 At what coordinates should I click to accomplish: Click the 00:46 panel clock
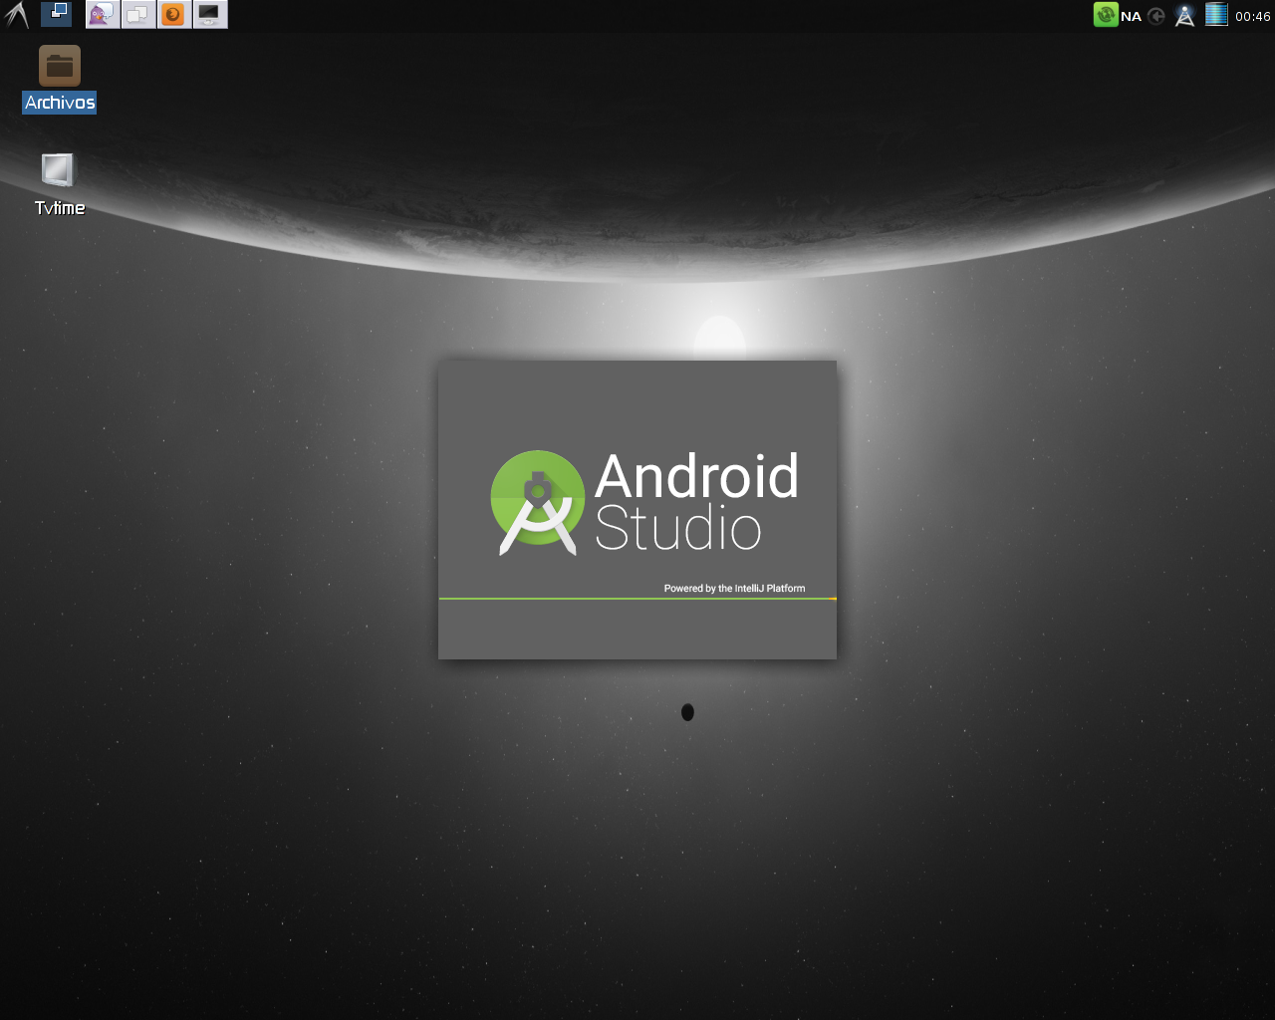[x=1253, y=16]
